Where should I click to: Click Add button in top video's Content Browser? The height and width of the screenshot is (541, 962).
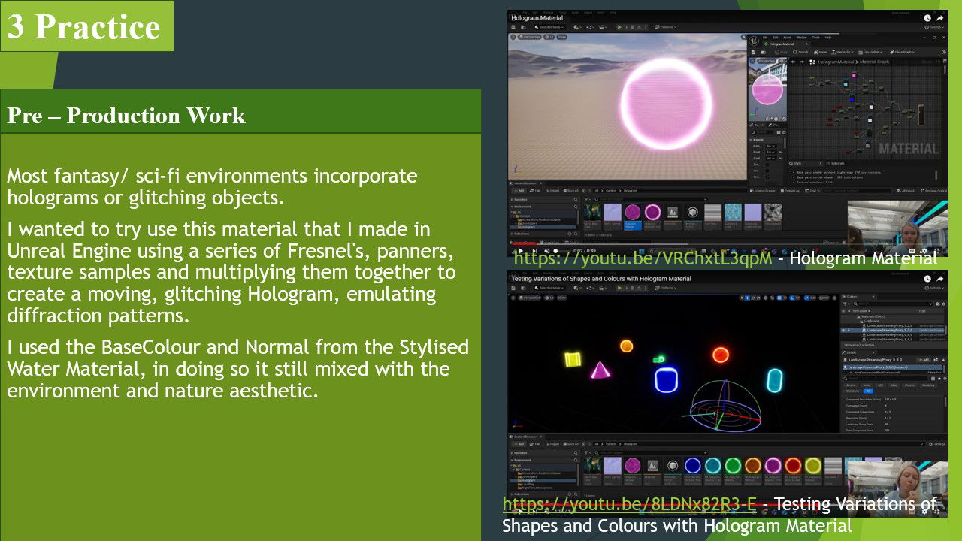[519, 190]
